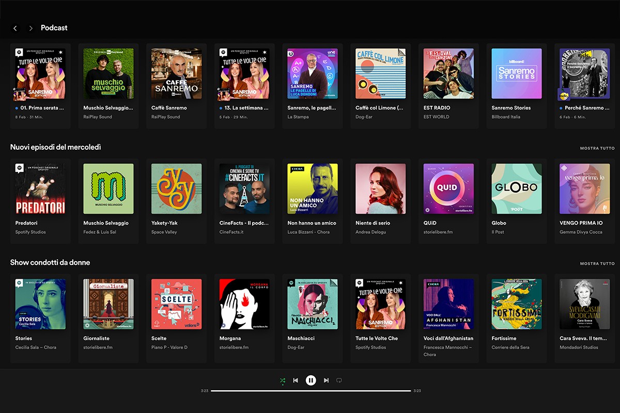Image resolution: width=620 pixels, height=413 pixels.
Task: Open the EST RADIO cover
Action: click(x=448, y=73)
